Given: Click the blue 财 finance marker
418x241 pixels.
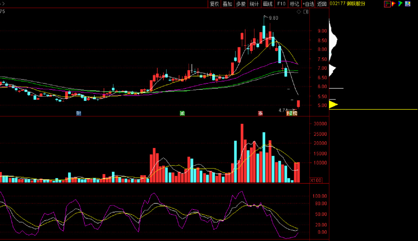Looking at the screenshot, I should pyautogui.click(x=79, y=113).
